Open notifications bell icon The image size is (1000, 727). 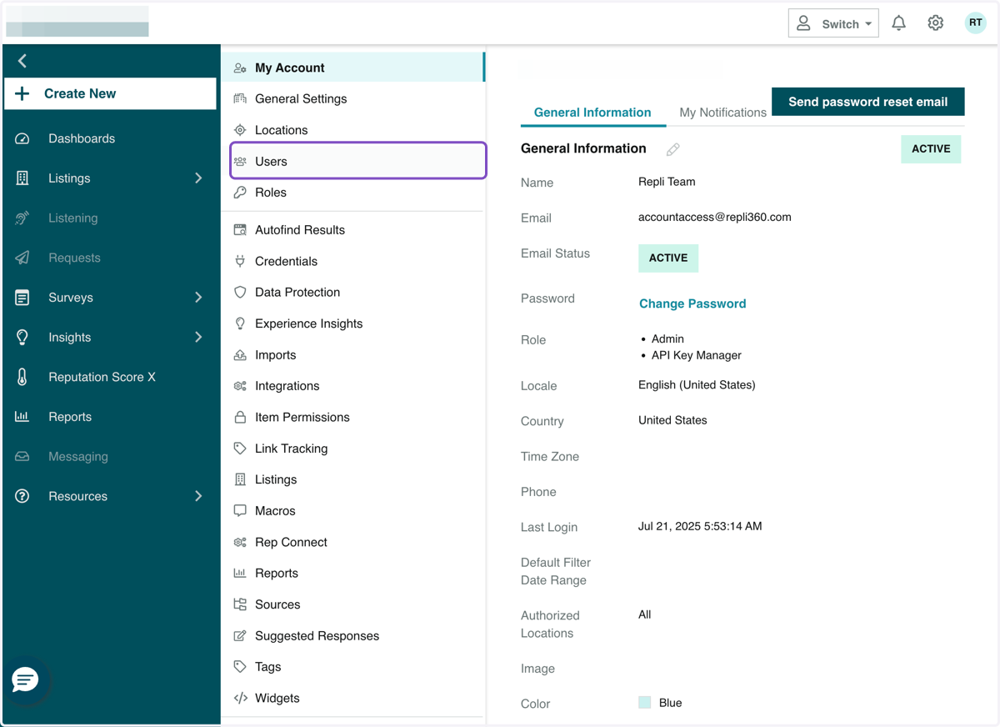[x=898, y=23]
